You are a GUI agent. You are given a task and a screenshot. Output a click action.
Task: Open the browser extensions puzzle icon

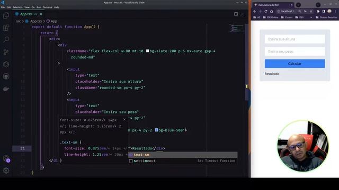[x=318, y=11]
